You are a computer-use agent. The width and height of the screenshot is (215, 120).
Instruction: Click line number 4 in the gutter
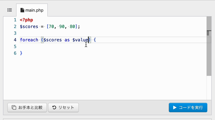pos(15,40)
